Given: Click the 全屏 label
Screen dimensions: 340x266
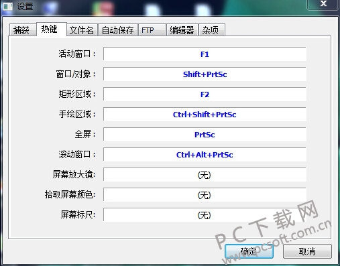Looking at the screenshot, I should click(x=85, y=135).
